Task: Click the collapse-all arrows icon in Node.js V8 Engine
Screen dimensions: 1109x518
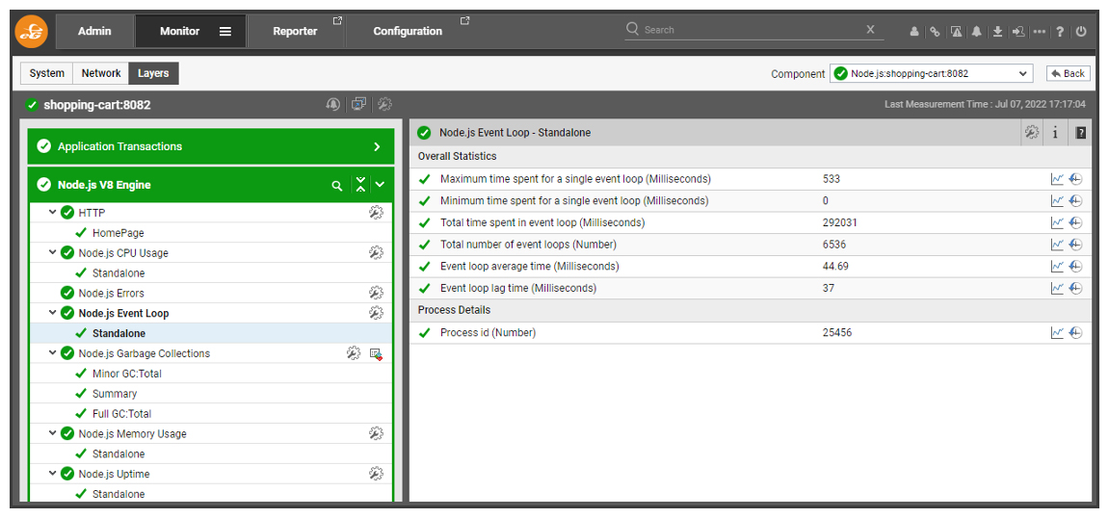Action: point(360,185)
